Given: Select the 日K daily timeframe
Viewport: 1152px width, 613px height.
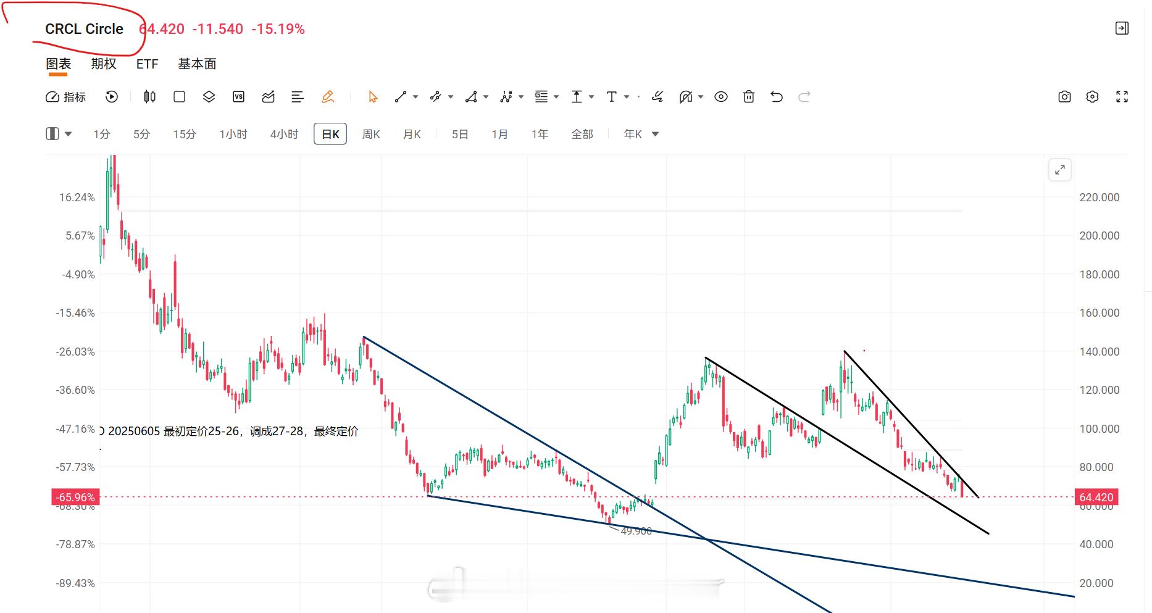Looking at the screenshot, I should 330,134.
